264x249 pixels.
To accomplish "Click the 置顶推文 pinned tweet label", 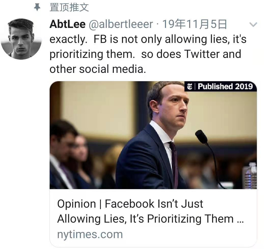I will (69, 7).
